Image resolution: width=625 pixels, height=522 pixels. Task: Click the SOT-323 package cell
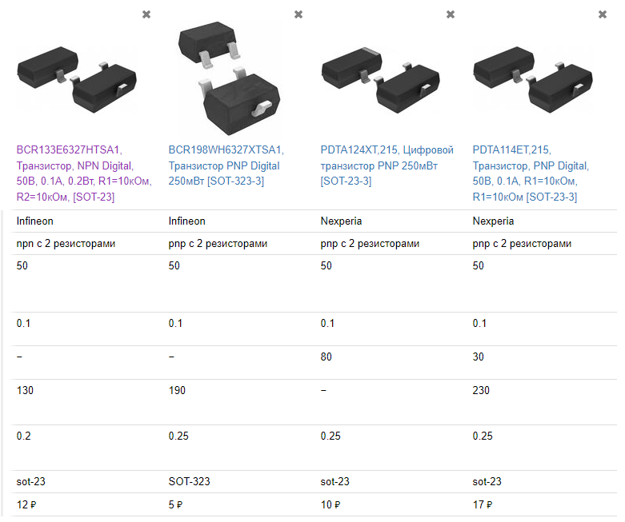[x=189, y=481]
